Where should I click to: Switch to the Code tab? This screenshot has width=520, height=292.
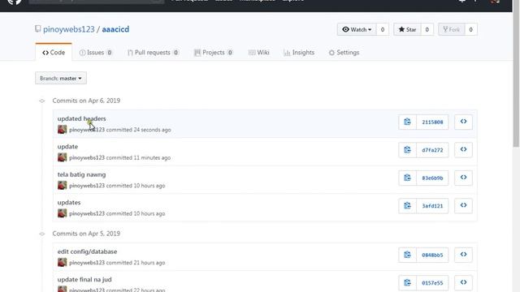[x=54, y=52]
